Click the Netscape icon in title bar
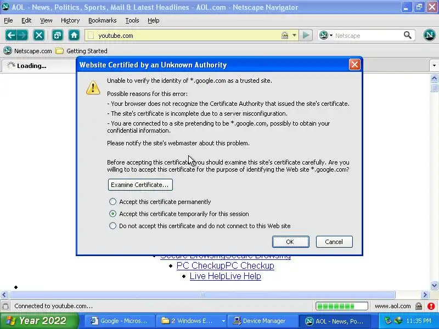The image size is (439, 329). 5,7
